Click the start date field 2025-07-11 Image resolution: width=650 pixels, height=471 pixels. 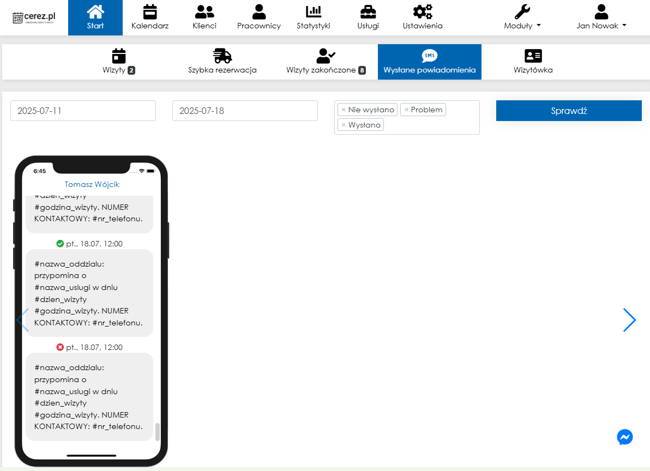(x=83, y=111)
